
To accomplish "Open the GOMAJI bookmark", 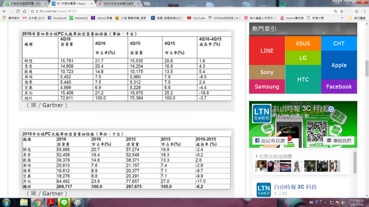I will (224, 18).
